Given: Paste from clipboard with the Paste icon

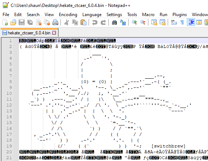Looking at the screenshot, I should tap(83, 22).
